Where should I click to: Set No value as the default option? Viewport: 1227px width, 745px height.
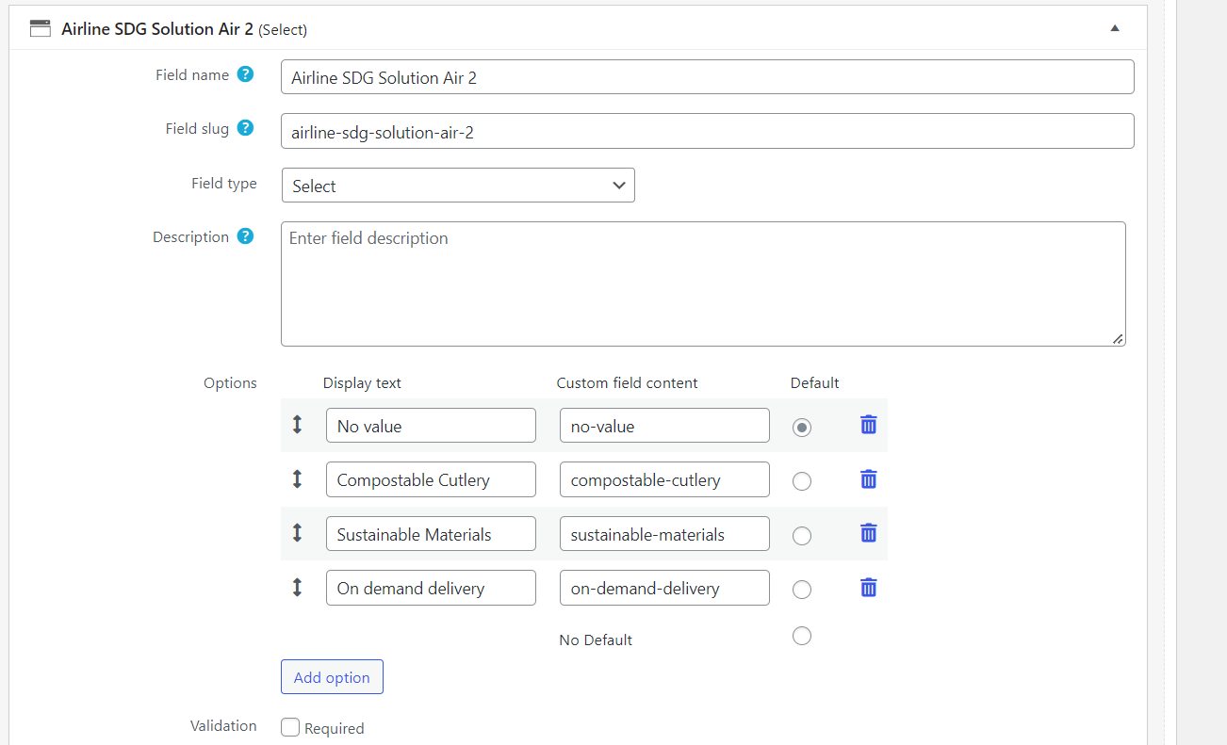[x=802, y=428]
